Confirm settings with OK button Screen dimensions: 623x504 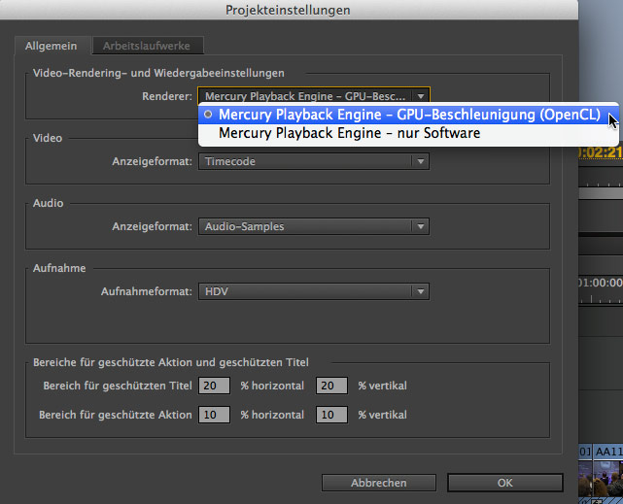click(x=504, y=483)
